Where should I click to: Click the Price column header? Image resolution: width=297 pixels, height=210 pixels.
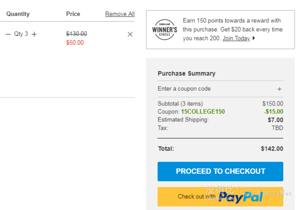click(73, 14)
